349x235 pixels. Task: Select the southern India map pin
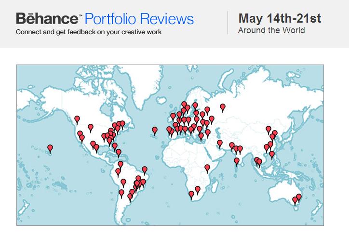[237, 162]
